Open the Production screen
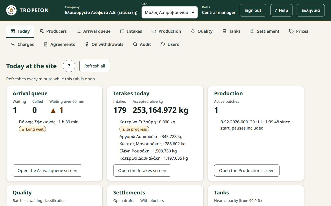331x206 pixels. point(247,170)
